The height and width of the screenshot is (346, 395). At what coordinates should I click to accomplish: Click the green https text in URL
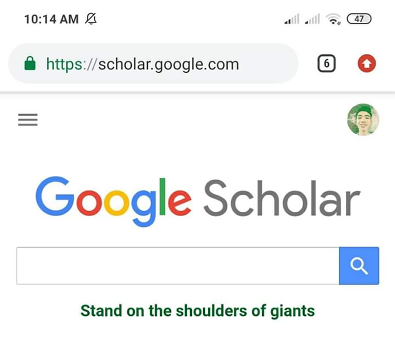click(65, 64)
